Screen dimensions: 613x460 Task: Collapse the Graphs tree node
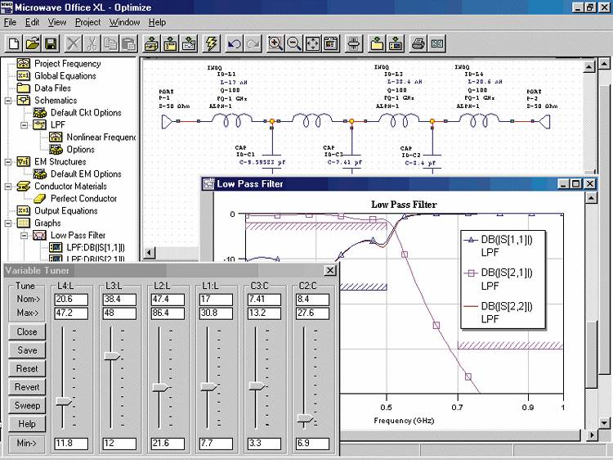coord(8,223)
